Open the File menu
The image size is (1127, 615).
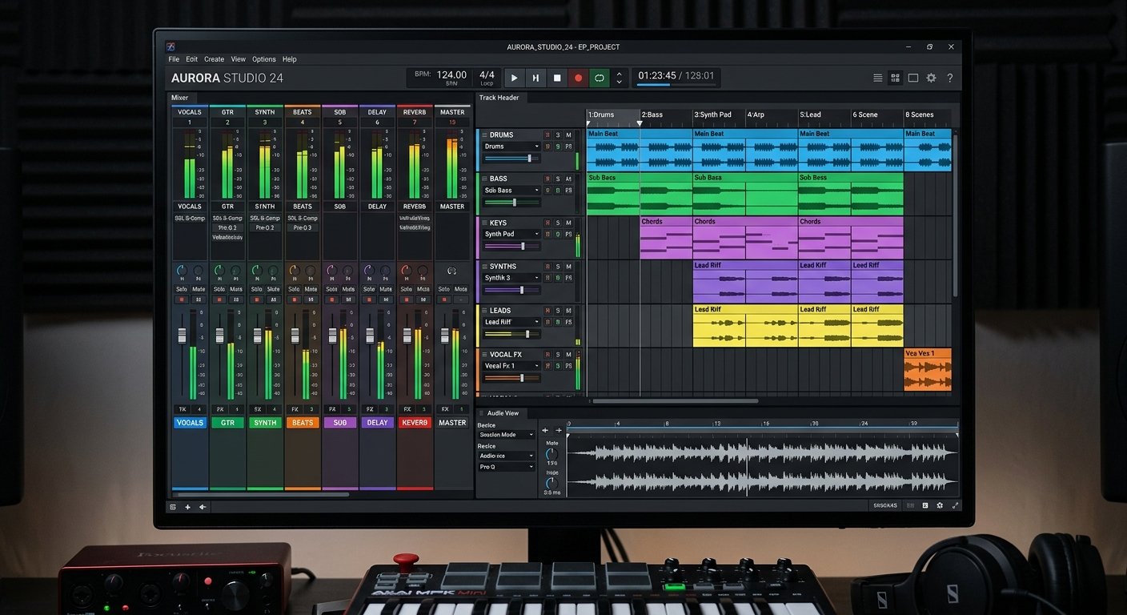(x=174, y=59)
